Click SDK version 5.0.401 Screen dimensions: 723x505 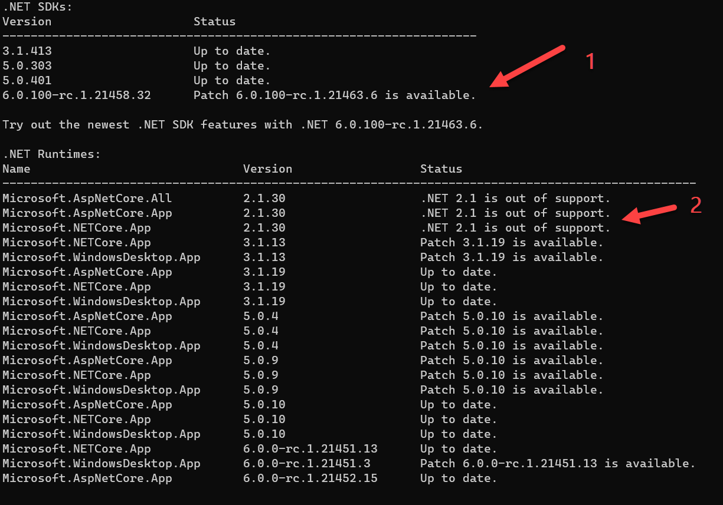27,81
